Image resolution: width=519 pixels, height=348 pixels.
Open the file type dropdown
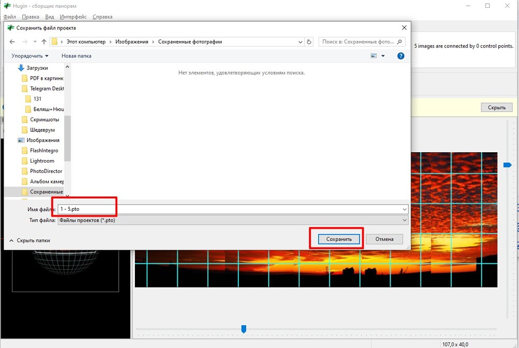tap(404, 221)
